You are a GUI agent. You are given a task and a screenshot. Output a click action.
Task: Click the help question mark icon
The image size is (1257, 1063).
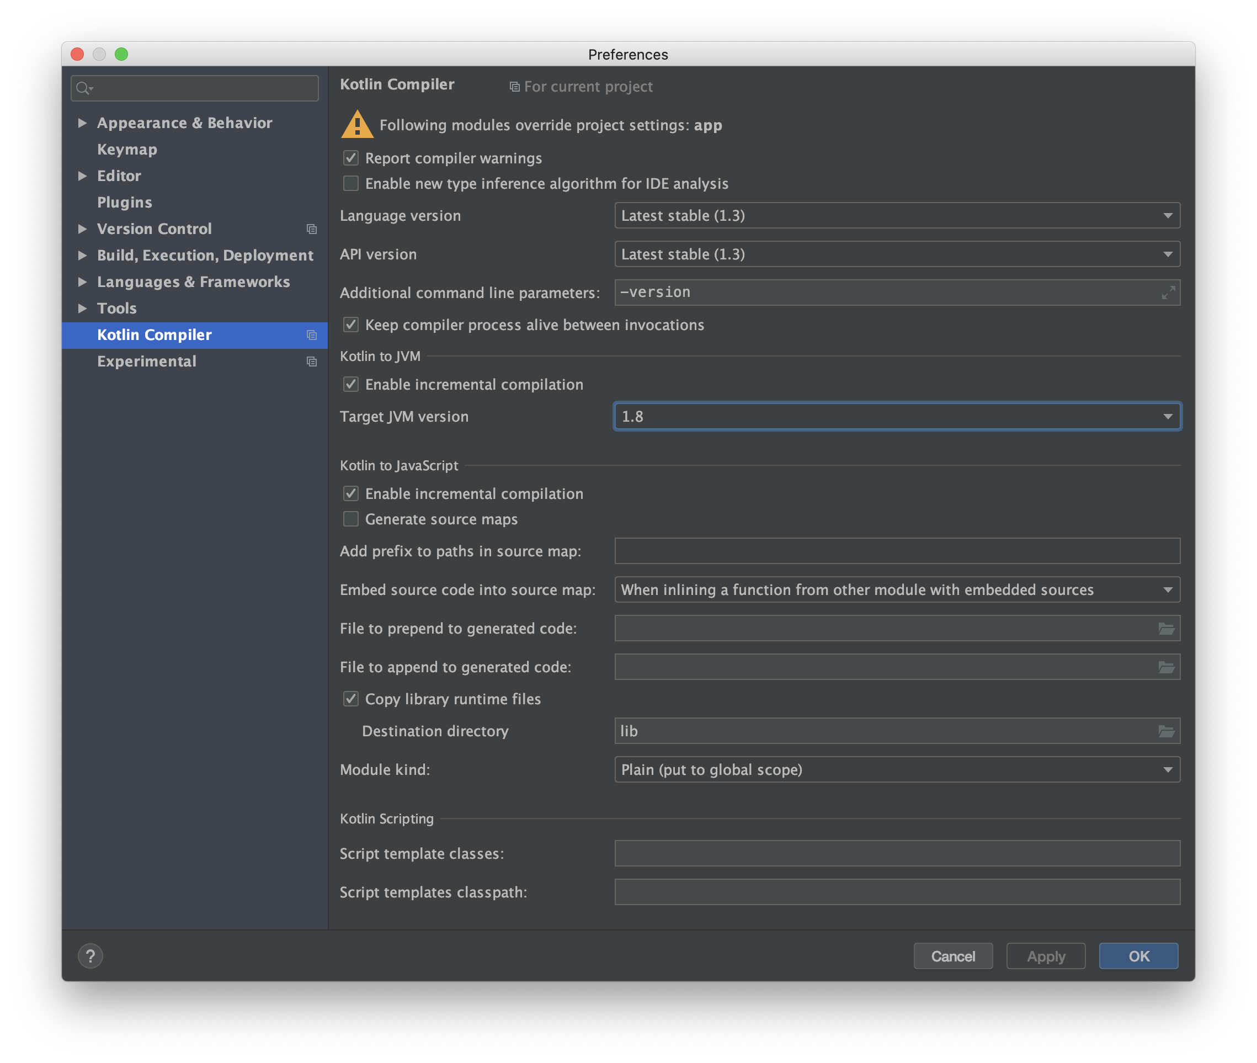point(90,956)
